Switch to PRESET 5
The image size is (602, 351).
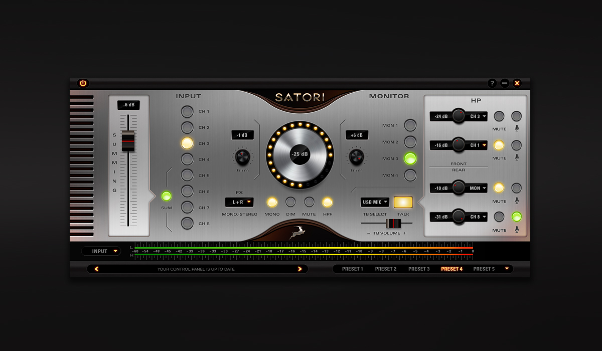pos(484,269)
